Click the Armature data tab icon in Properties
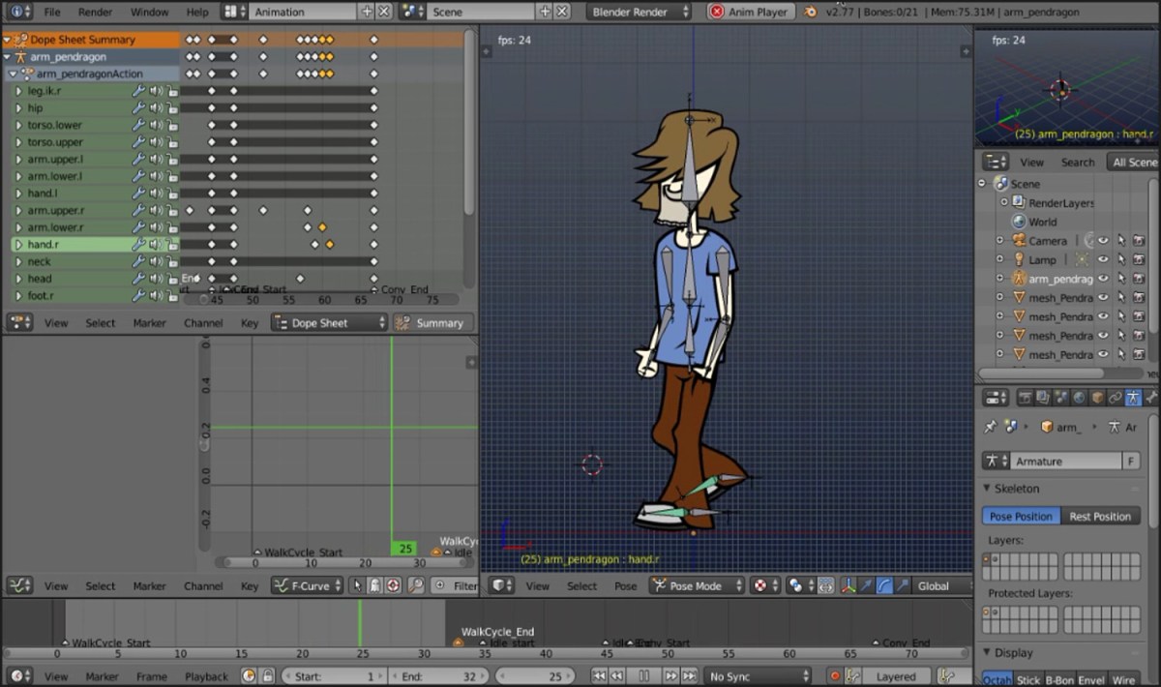Image resolution: width=1161 pixels, height=687 pixels. tap(1133, 398)
